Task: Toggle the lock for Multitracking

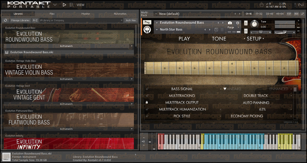Action: (147, 96)
